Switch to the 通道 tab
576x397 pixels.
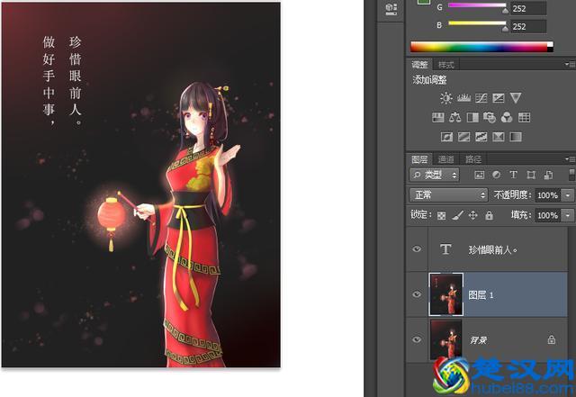click(x=446, y=158)
